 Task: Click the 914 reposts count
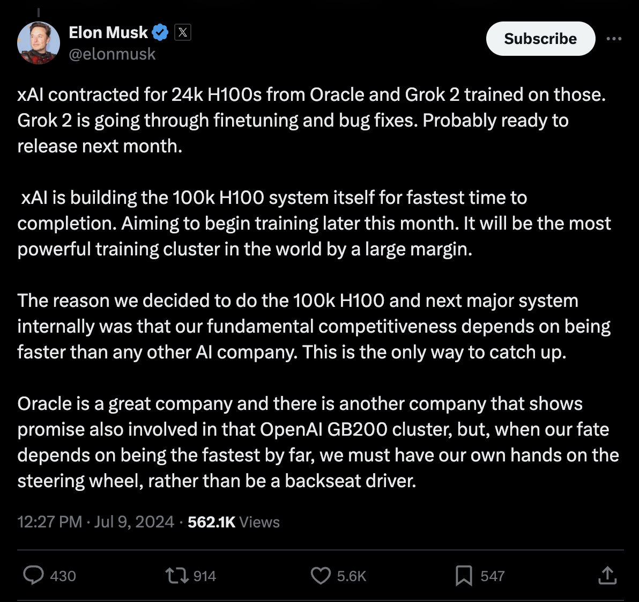pos(205,576)
